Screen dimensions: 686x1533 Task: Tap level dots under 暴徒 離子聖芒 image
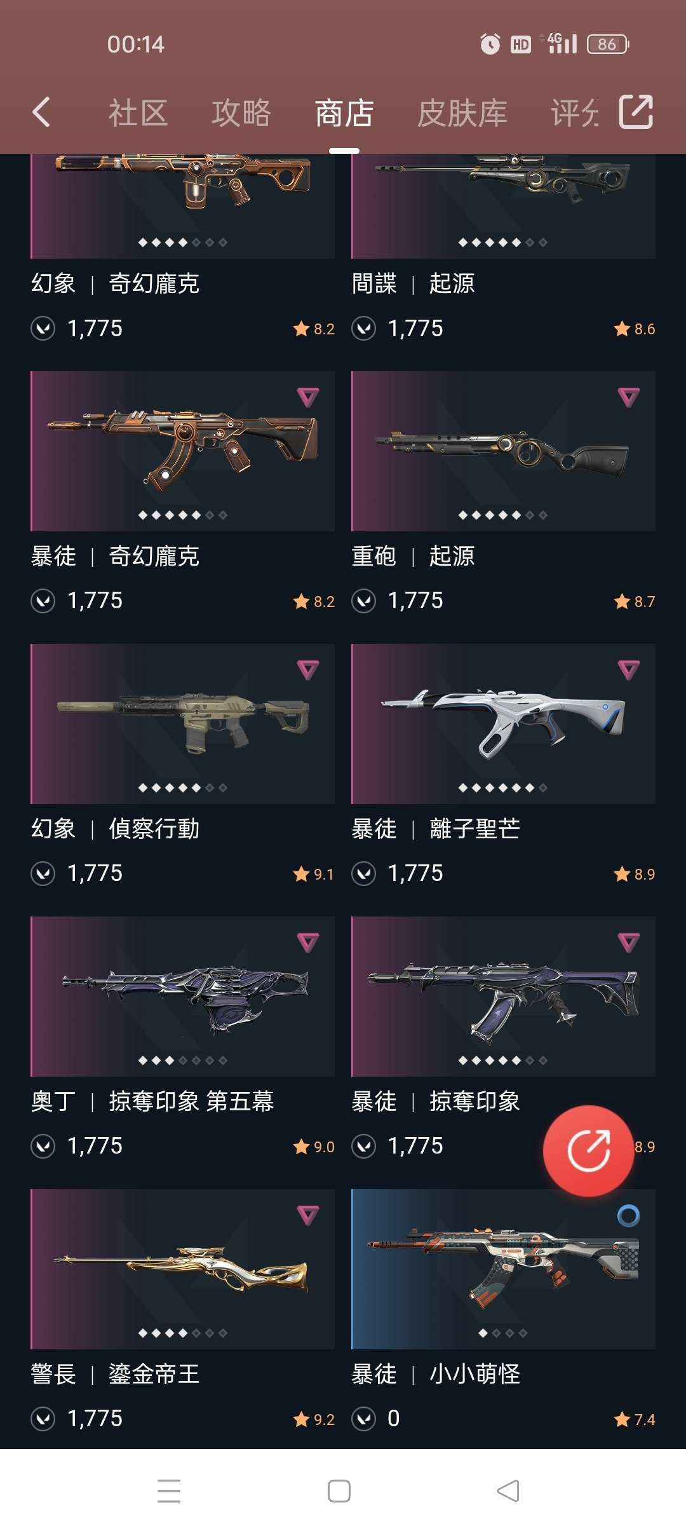(503, 788)
